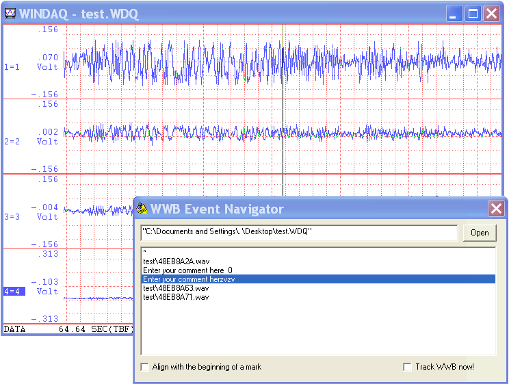Screen dimensions: 509x384
Task: Click the channel 1=1 label
Action: coord(12,67)
